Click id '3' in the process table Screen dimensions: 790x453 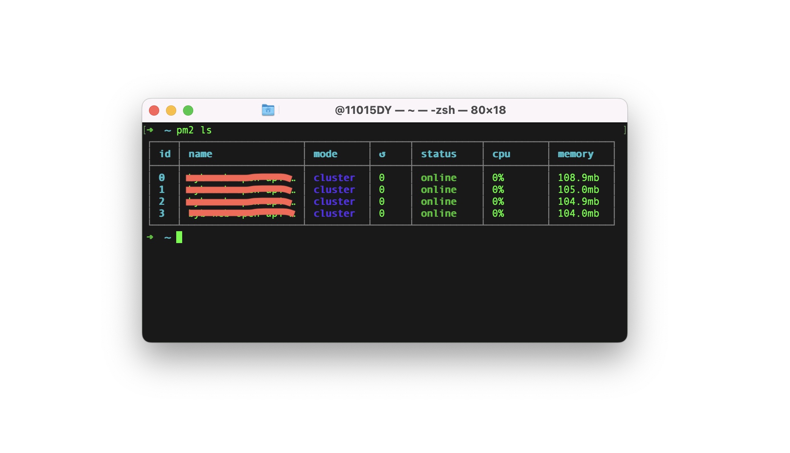pyautogui.click(x=162, y=213)
